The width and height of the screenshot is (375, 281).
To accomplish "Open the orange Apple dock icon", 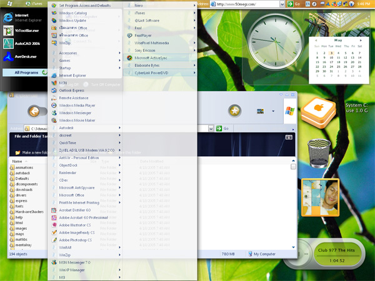I will 319,112.
